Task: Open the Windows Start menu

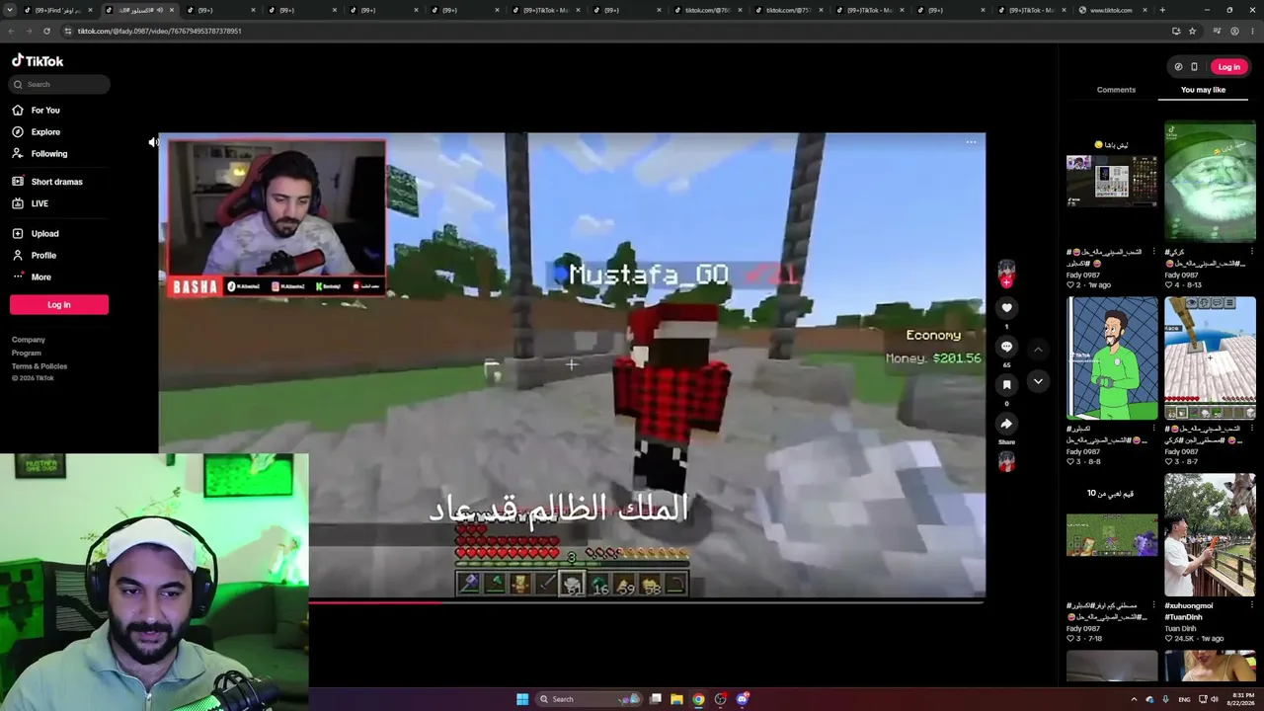Action: tap(522, 699)
